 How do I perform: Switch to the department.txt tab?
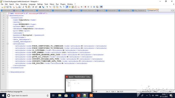coord(125,11)
